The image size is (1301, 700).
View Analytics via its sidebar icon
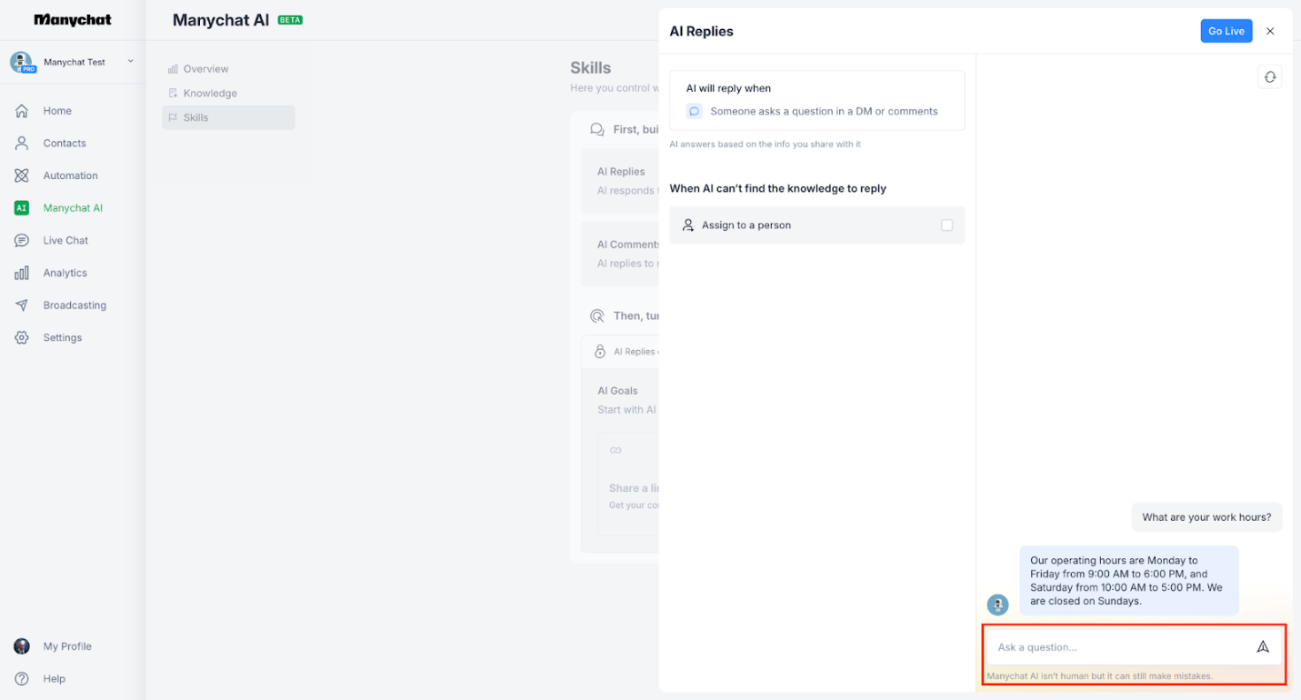[20, 272]
